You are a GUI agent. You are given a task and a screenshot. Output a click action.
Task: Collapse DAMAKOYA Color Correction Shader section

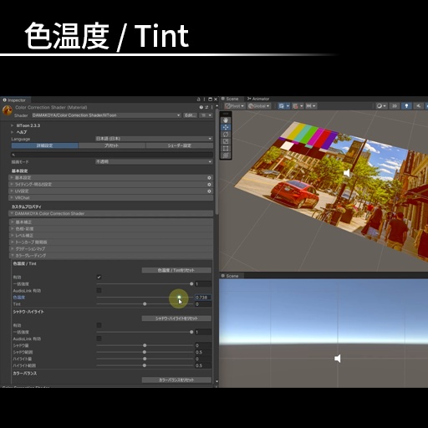point(111,213)
